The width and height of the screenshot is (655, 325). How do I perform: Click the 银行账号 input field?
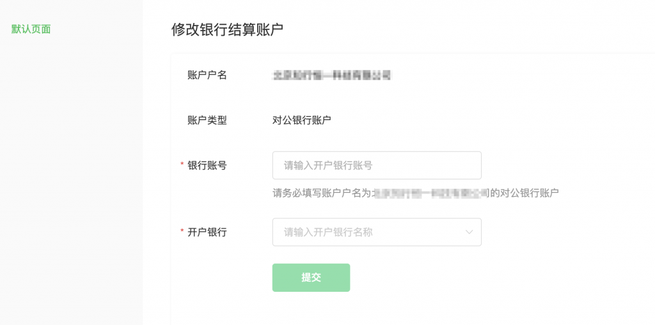[x=376, y=165]
